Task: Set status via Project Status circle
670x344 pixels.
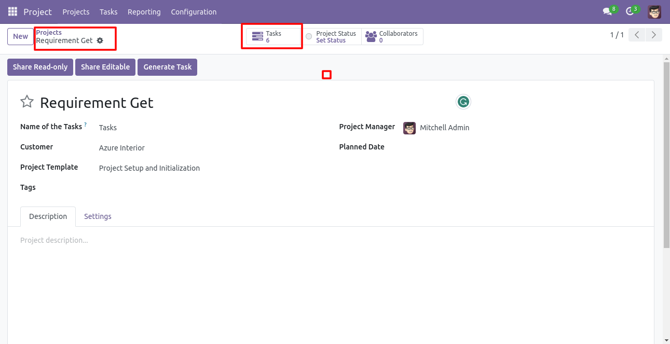Action: pyautogui.click(x=309, y=36)
